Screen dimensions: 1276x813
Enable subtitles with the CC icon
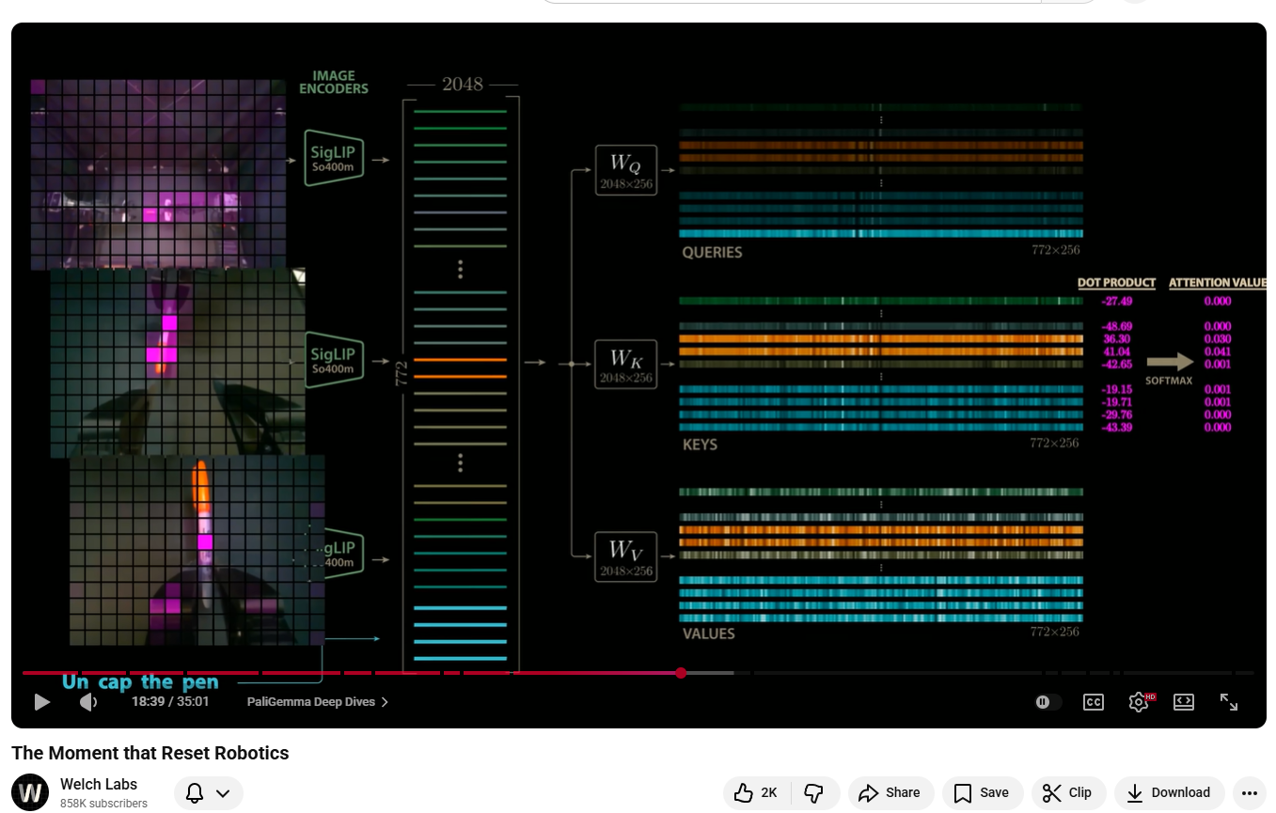pyautogui.click(x=1093, y=701)
